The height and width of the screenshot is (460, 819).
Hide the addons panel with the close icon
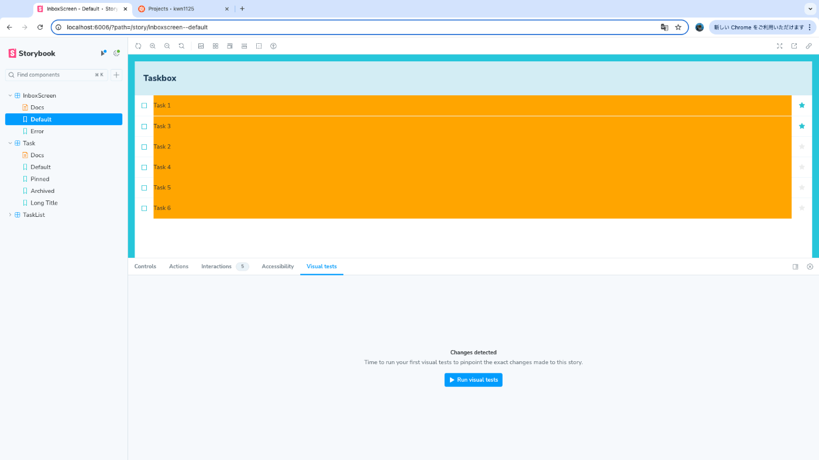click(x=810, y=267)
